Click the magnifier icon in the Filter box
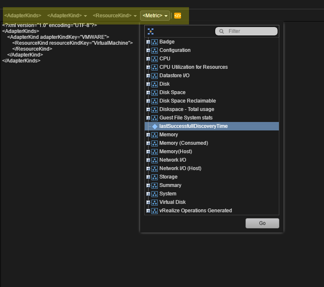Image resolution: width=324 pixels, height=287 pixels. [x=221, y=31]
